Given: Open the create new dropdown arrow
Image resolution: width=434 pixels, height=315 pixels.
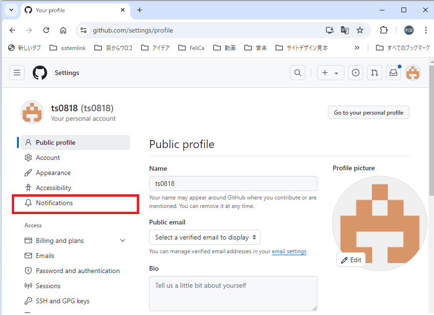Looking at the screenshot, I should click(x=335, y=72).
